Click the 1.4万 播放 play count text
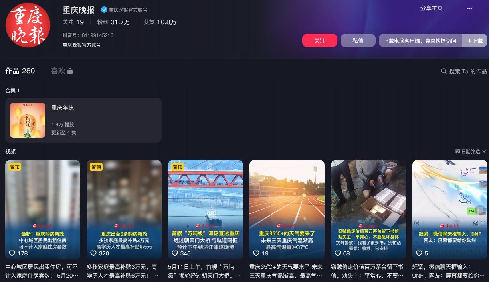The height and width of the screenshot is (282, 489). (x=63, y=125)
